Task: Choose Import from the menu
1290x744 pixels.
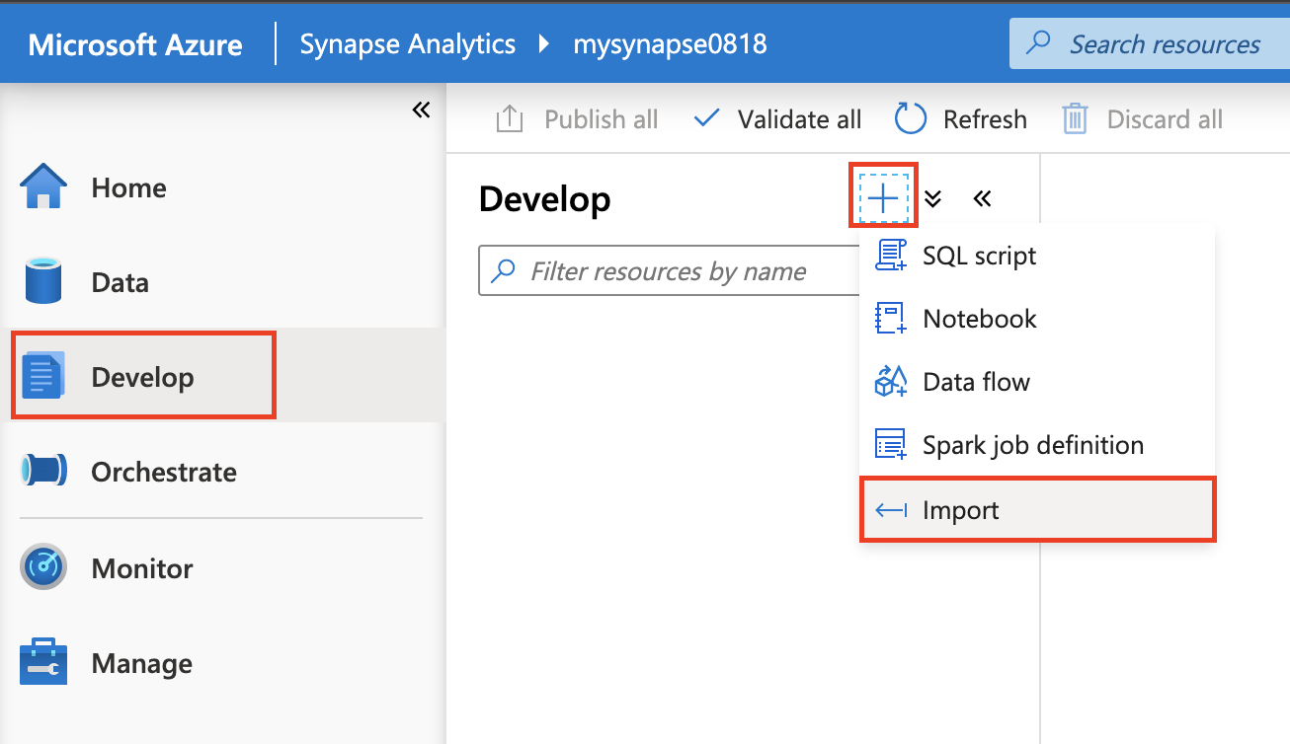Action: click(1037, 510)
